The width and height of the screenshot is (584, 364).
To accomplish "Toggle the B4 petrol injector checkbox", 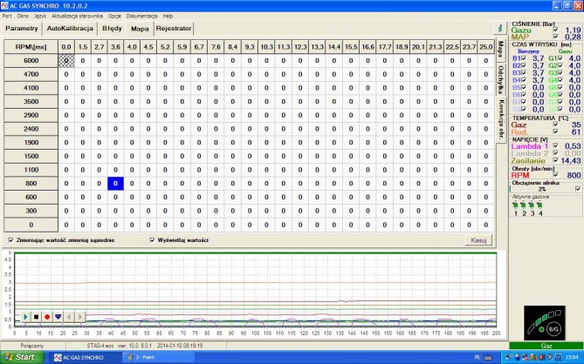I will [x=524, y=80].
